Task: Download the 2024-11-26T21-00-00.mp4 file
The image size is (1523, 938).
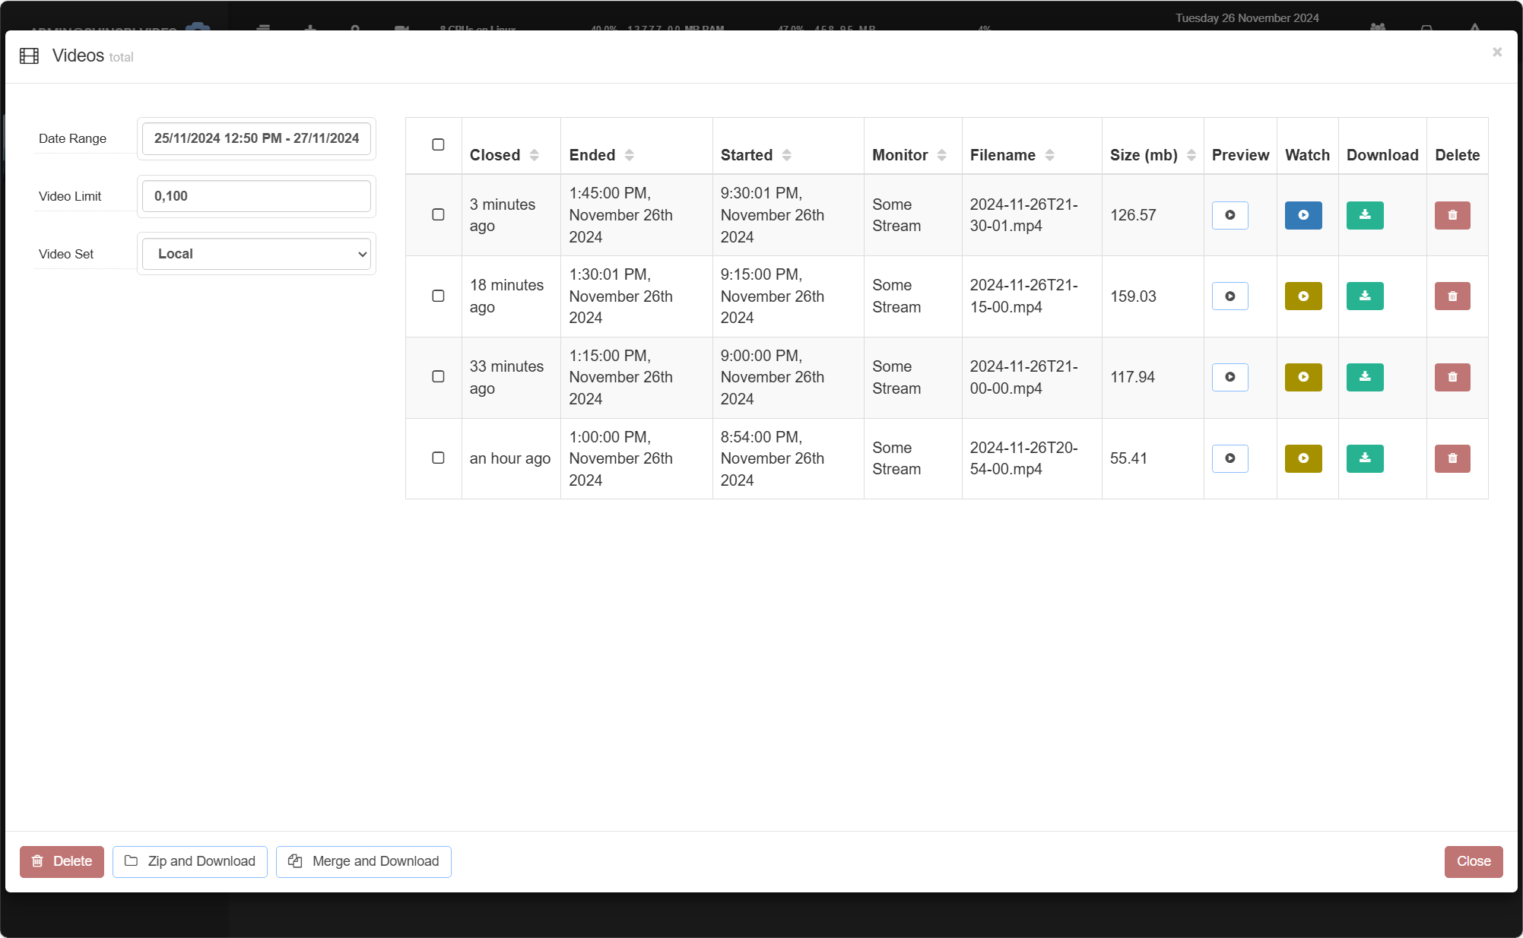Action: tap(1365, 377)
